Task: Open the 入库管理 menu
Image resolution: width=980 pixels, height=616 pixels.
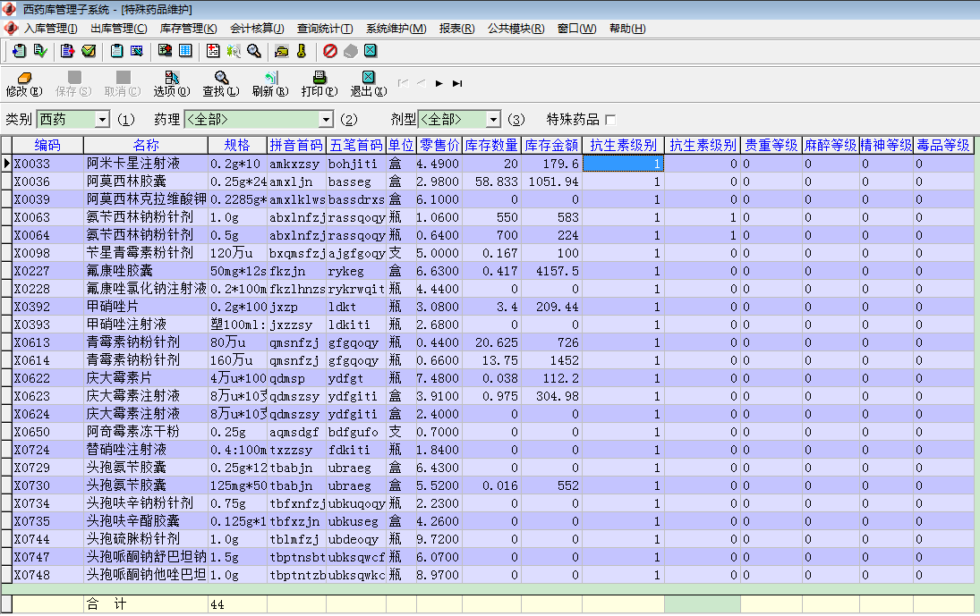Action: [50, 29]
